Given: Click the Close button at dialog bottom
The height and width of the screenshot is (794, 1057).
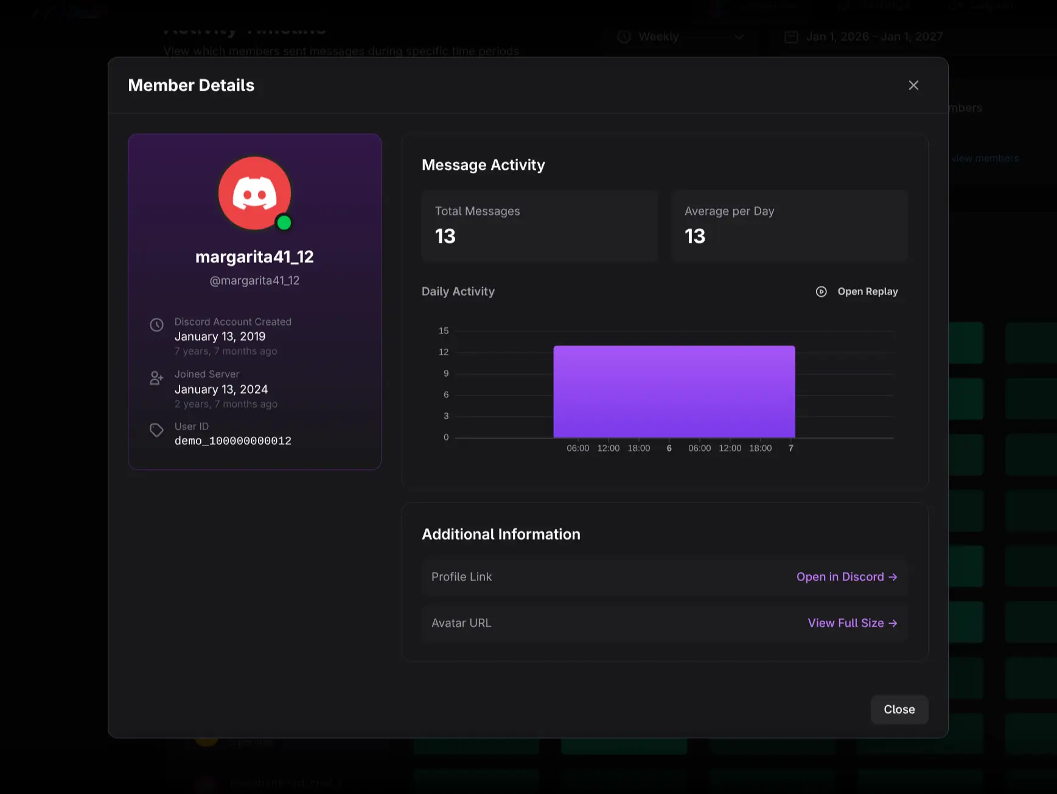Looking at the screenshot, I should (x=899, y=709).
